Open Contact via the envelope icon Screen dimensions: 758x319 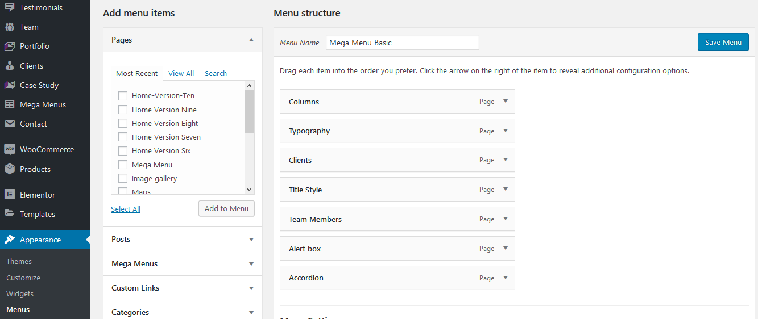coord(10,124)
